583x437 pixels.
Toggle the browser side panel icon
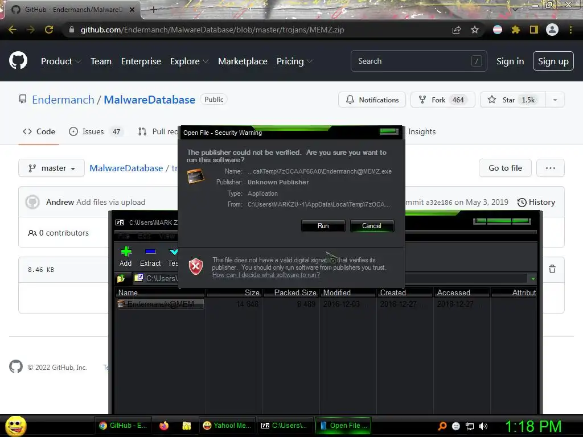(x=534, y=30)
